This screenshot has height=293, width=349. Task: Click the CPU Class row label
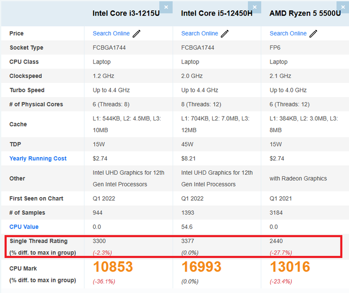[x=24, y=62]
